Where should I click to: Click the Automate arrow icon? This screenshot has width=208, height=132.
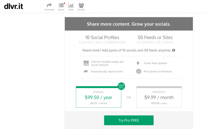(49, 5)
